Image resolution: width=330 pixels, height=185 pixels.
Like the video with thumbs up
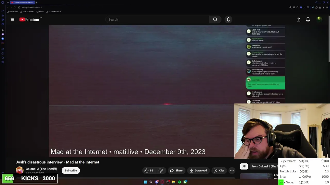148,171
